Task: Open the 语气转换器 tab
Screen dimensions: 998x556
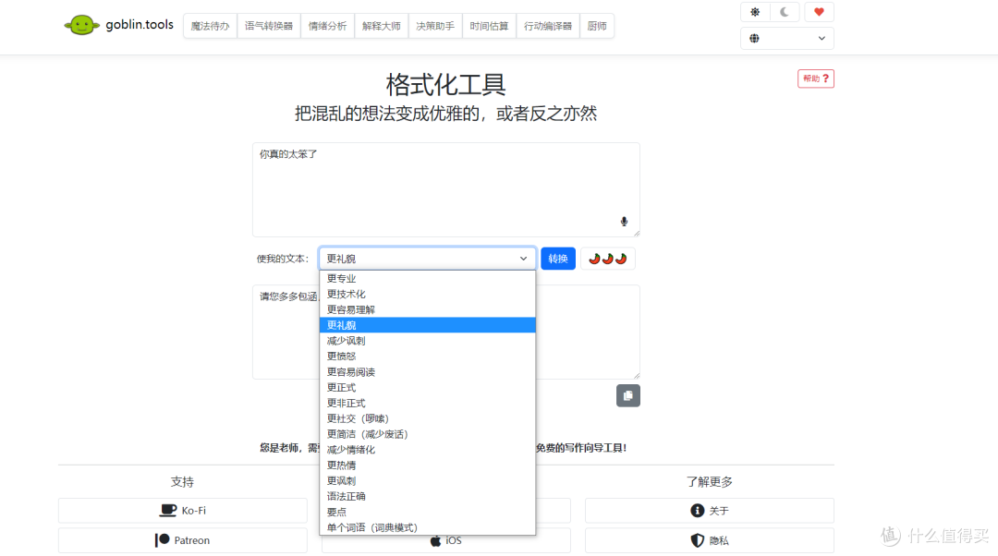Action: [x=269, y=26]
